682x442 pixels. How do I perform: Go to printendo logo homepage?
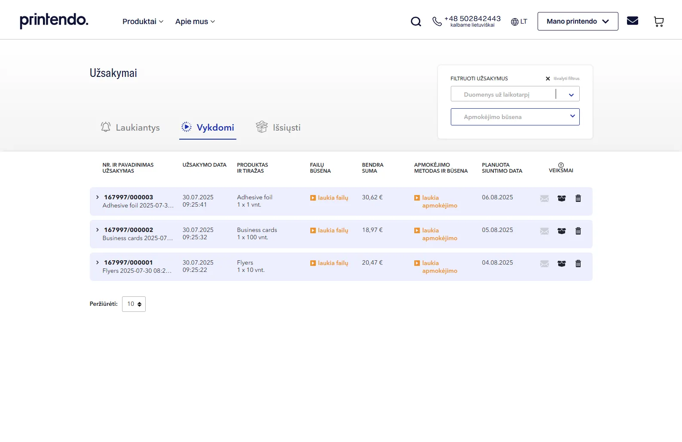(54, 20)
